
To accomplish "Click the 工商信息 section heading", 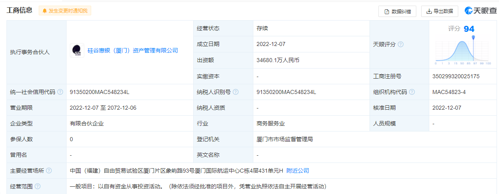I will (19, 10).
